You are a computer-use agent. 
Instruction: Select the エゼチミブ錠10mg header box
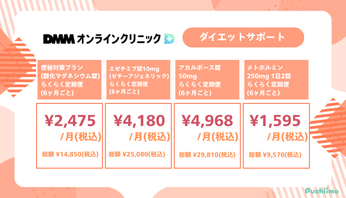(139, 79)
